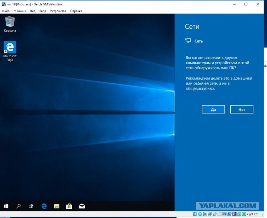
Task: Click the taskbar search magnifier icon
Action: [18, 206]
